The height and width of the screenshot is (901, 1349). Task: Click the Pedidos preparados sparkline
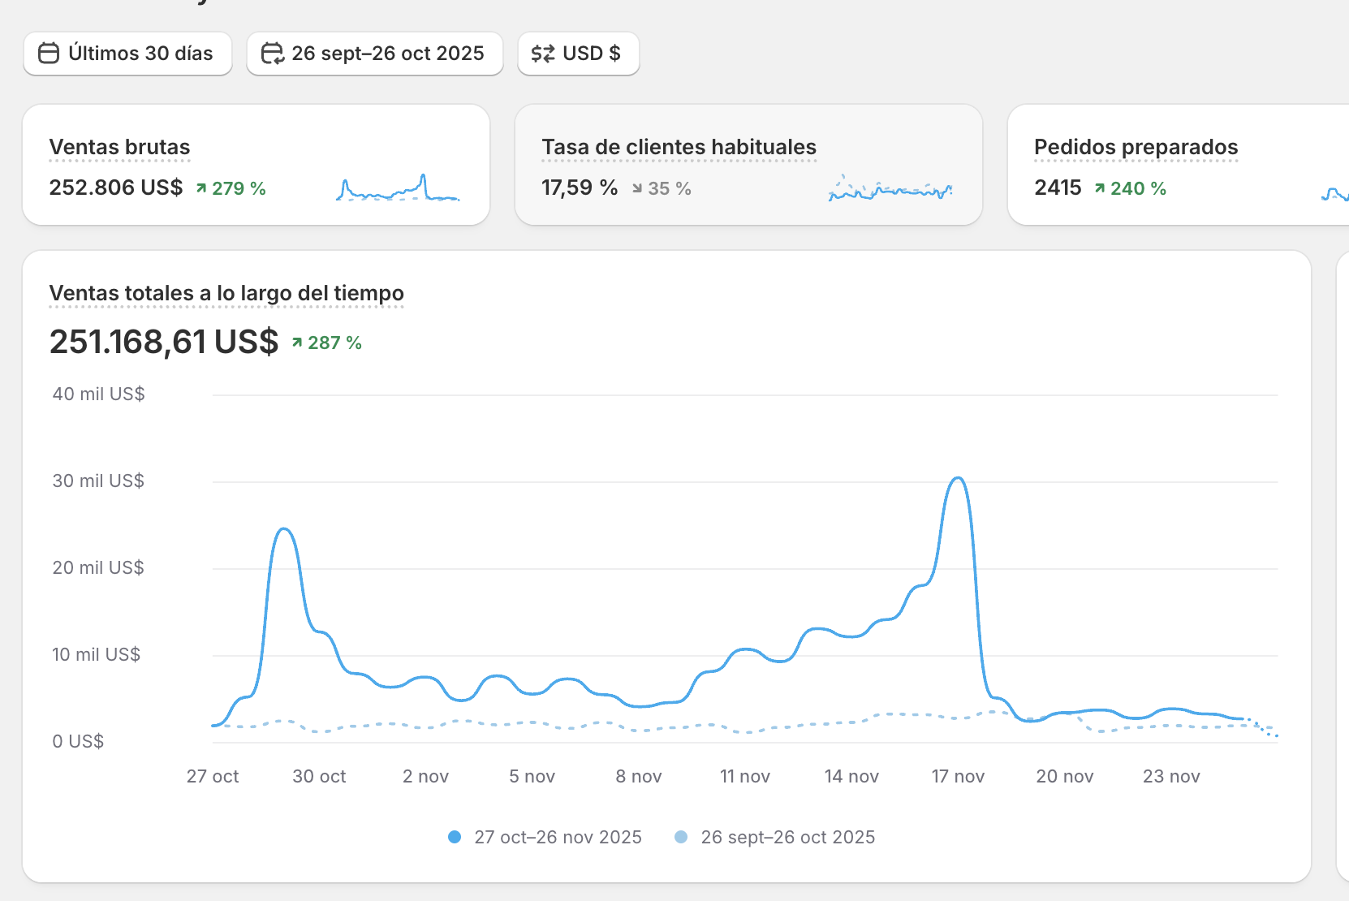1335,193
